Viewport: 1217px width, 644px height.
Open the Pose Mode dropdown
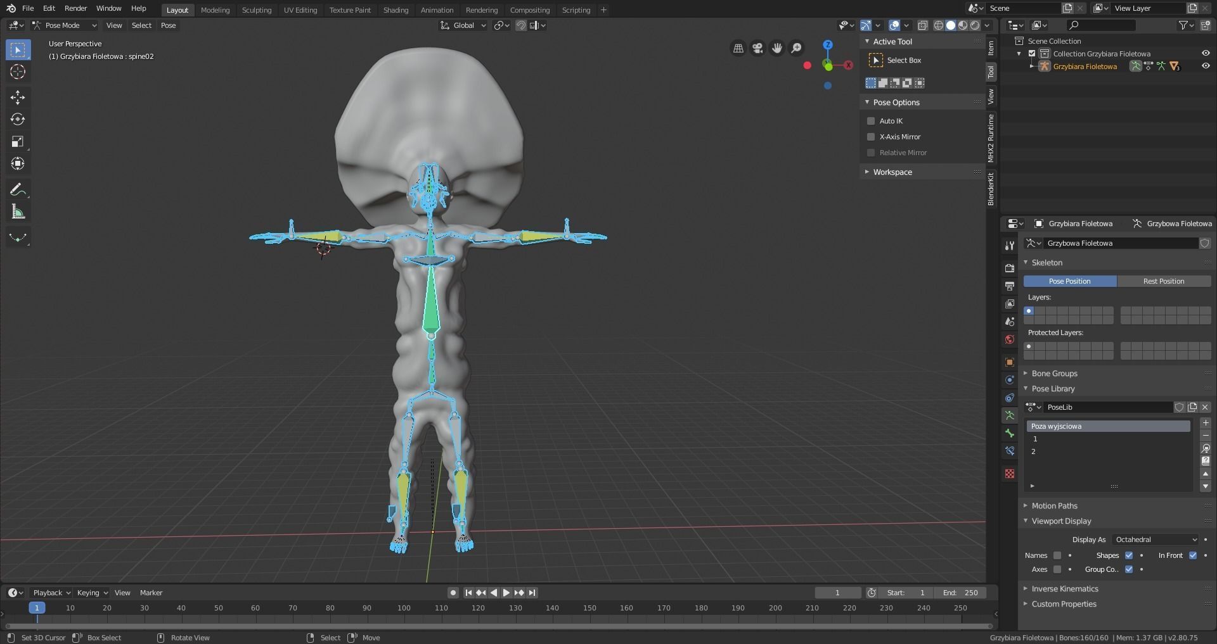pyautogui.click(x=65, y=25)
